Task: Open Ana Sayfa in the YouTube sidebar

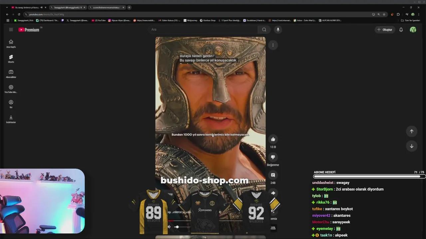Action: point(11,43)
